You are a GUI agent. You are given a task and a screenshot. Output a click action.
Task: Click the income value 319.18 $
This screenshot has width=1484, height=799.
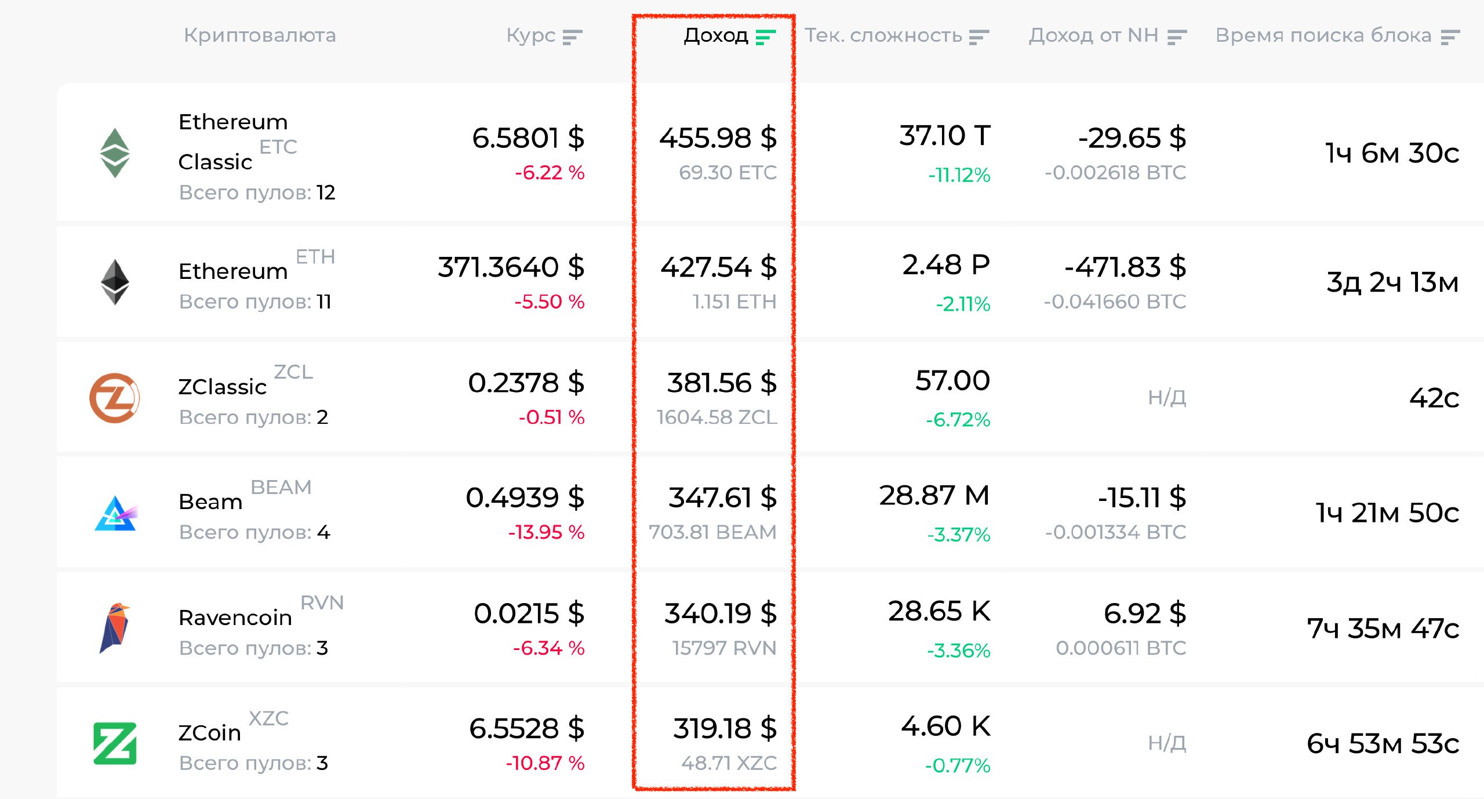click(725, 728)
